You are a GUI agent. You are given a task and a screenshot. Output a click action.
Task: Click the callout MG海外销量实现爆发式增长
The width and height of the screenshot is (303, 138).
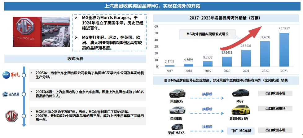pyautogui.click(x=208, y=34)
